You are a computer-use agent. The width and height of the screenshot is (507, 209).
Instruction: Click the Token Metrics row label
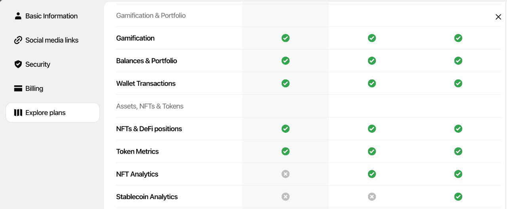coord(137,151)
